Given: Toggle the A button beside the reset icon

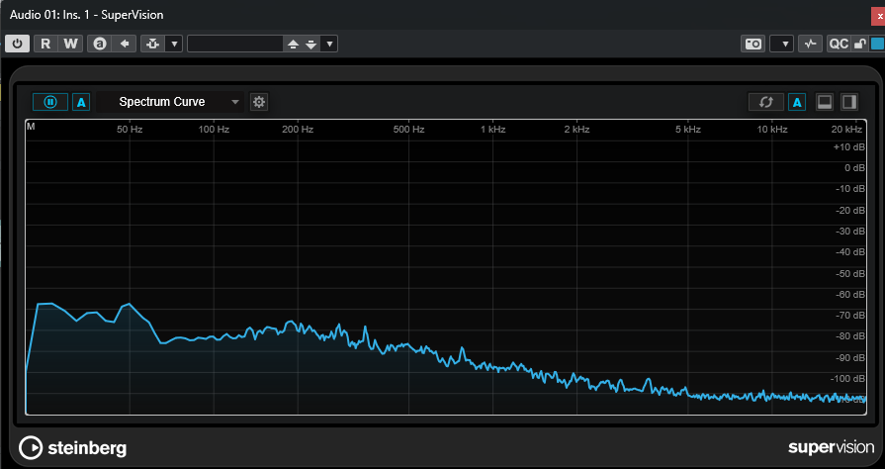Looking at the screenshot, I should click(x=797, y=102).
